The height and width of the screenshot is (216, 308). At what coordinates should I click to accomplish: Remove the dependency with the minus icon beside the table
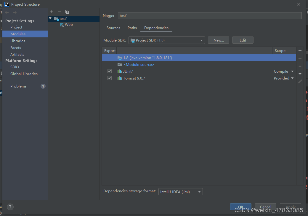[x=300, y=58]
